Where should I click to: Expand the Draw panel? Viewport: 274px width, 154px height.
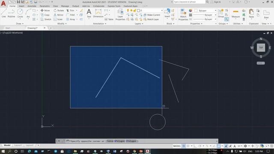[20, 24]
